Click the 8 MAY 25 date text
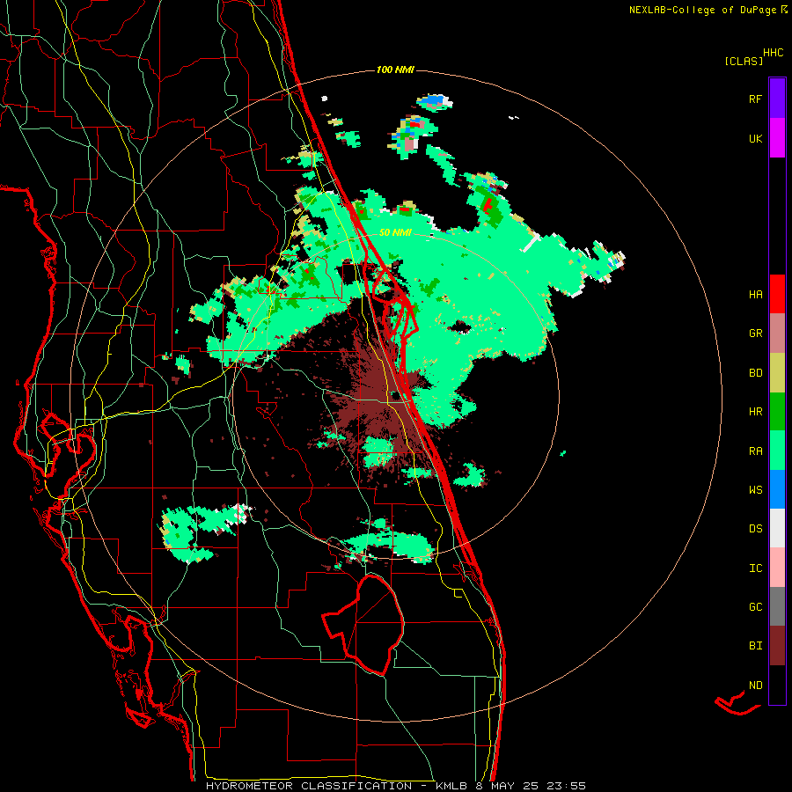Screen dimensions: 792x792 [x=507, y=786]
